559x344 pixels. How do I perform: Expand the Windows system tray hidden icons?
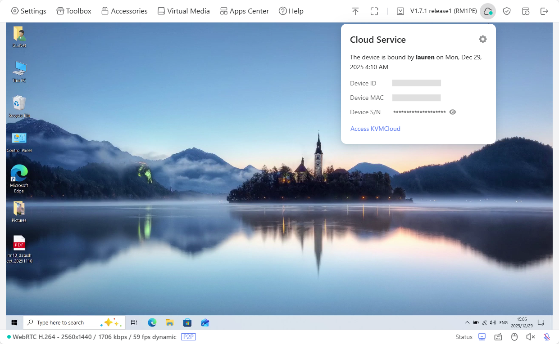(x=467, y=322)
